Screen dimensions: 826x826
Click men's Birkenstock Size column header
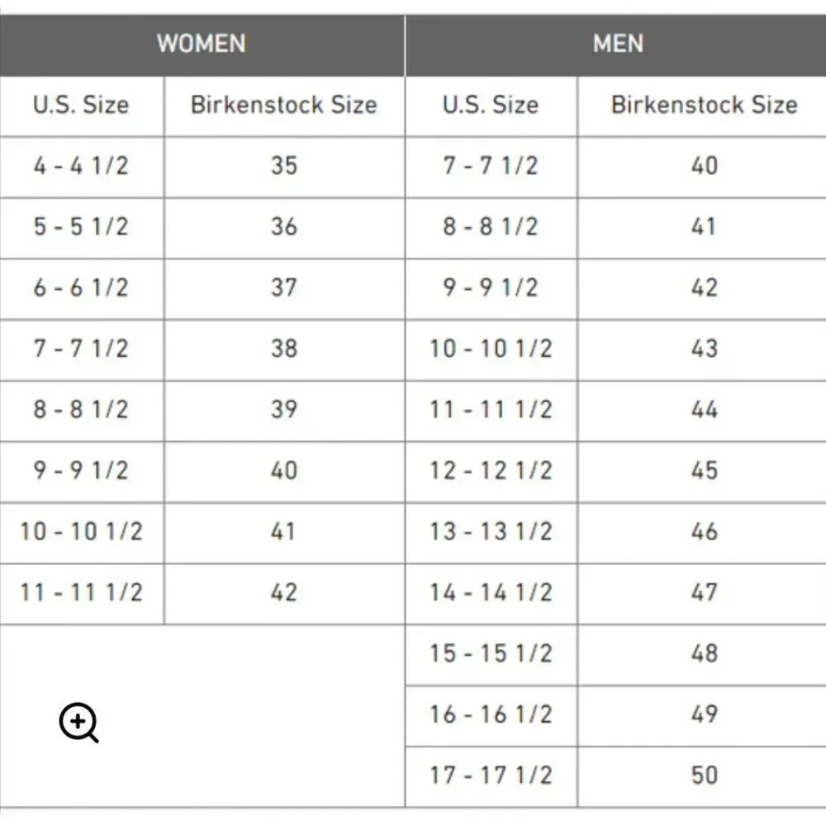(x=702, y=107)
